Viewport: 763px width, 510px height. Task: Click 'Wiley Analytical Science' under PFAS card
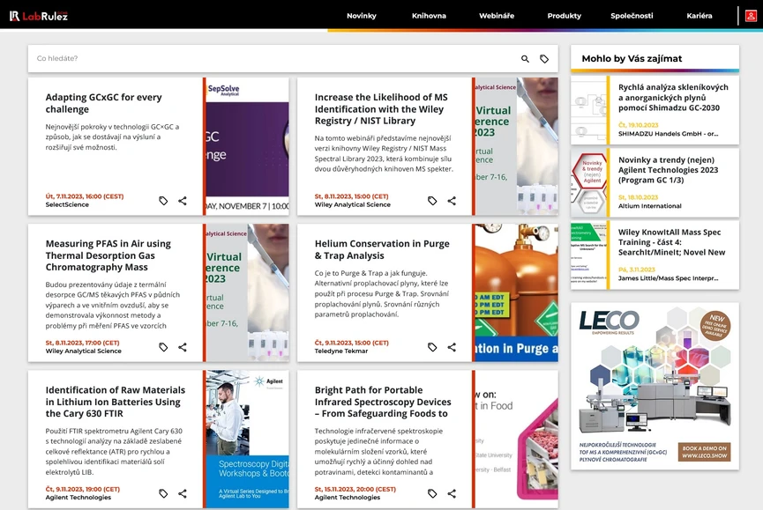83,351
